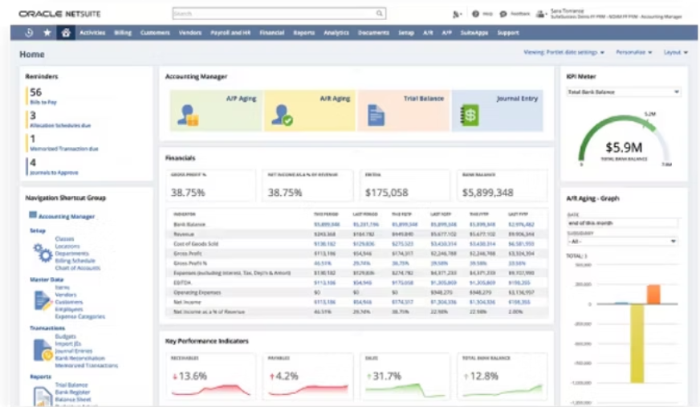Click the search magnifier icon
Screen dimensions: 700x407
click(x=379, y=14)
